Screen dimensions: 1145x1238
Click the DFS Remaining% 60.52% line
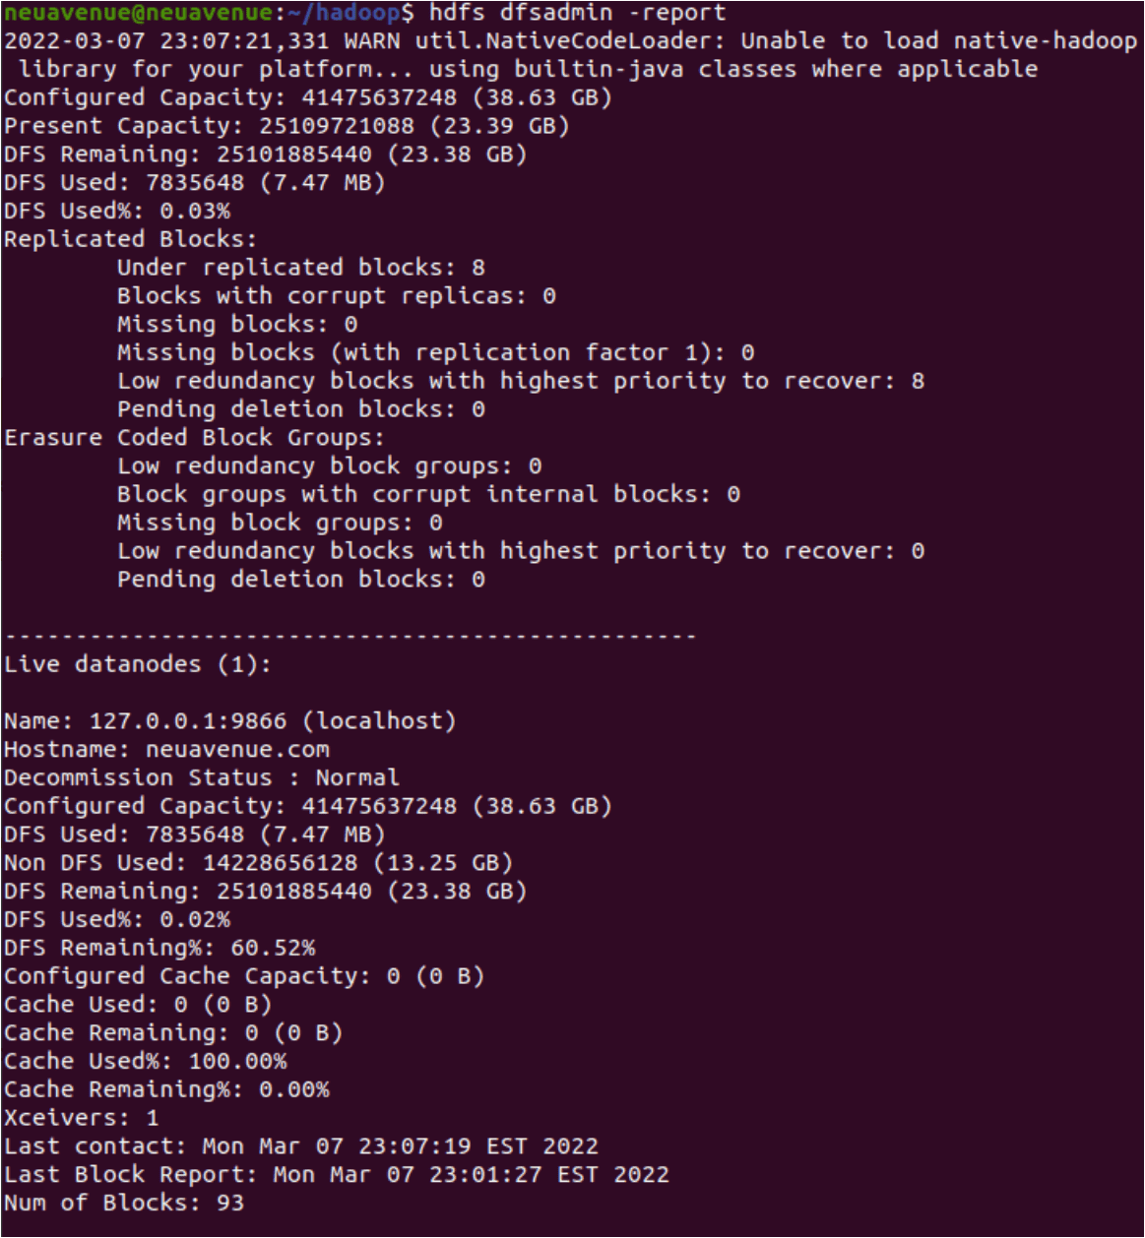pyautogui.click(x=159, y=949)
